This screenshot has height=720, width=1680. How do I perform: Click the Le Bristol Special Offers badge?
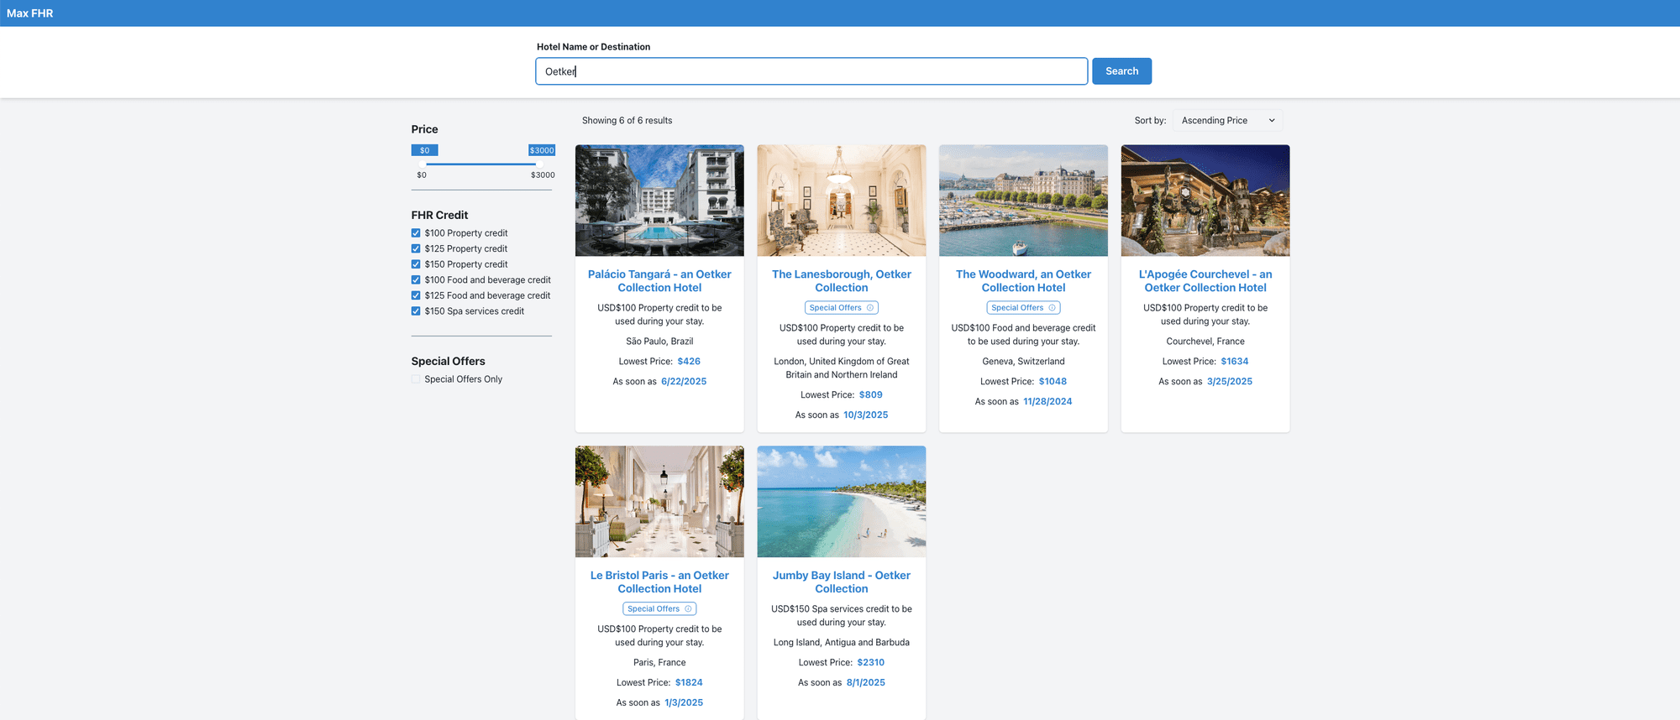pyautogui.click(x=659, y=609)
